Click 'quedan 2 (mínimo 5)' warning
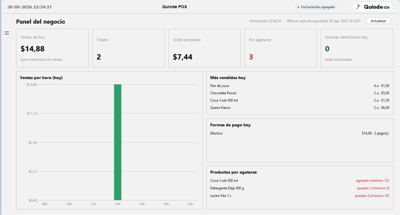 (373, 188)
